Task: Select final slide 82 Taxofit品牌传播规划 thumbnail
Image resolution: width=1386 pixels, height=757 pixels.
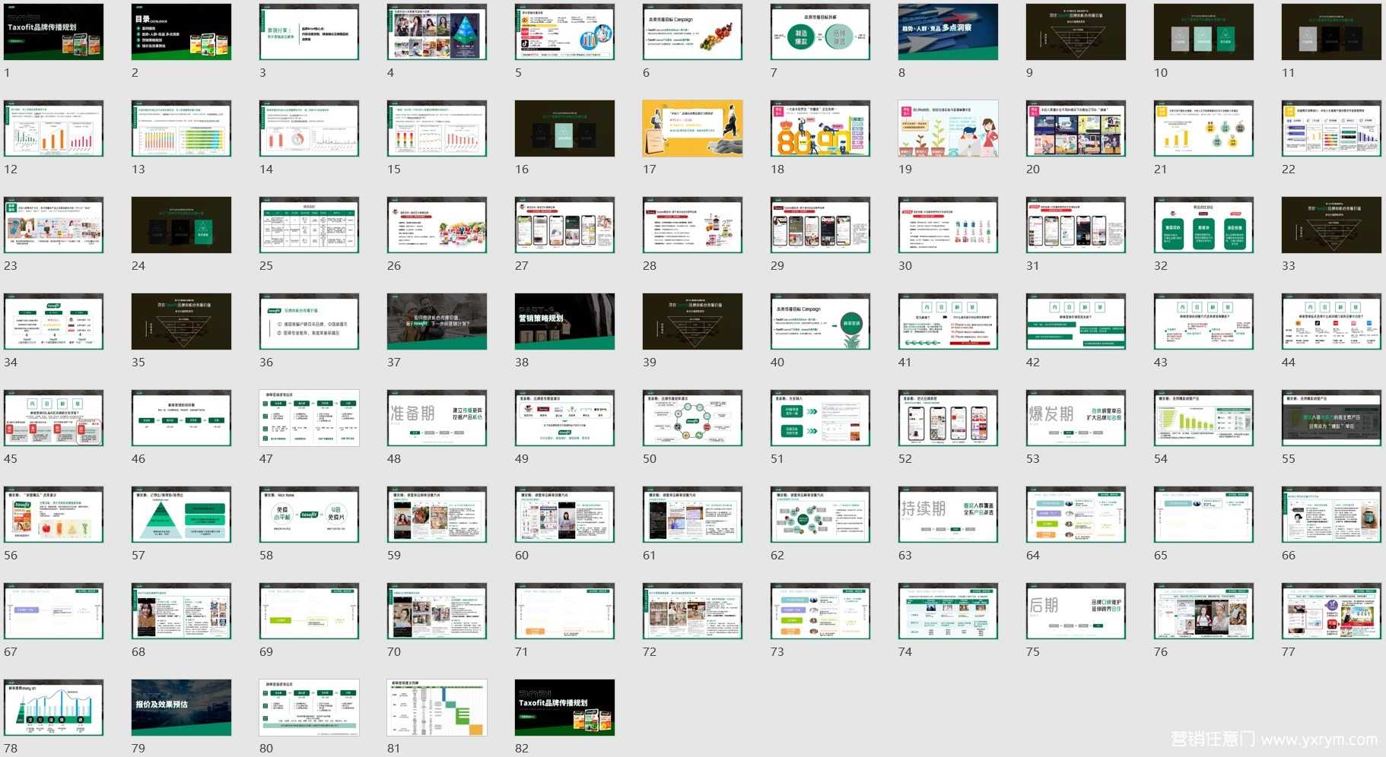Action: 564,708
